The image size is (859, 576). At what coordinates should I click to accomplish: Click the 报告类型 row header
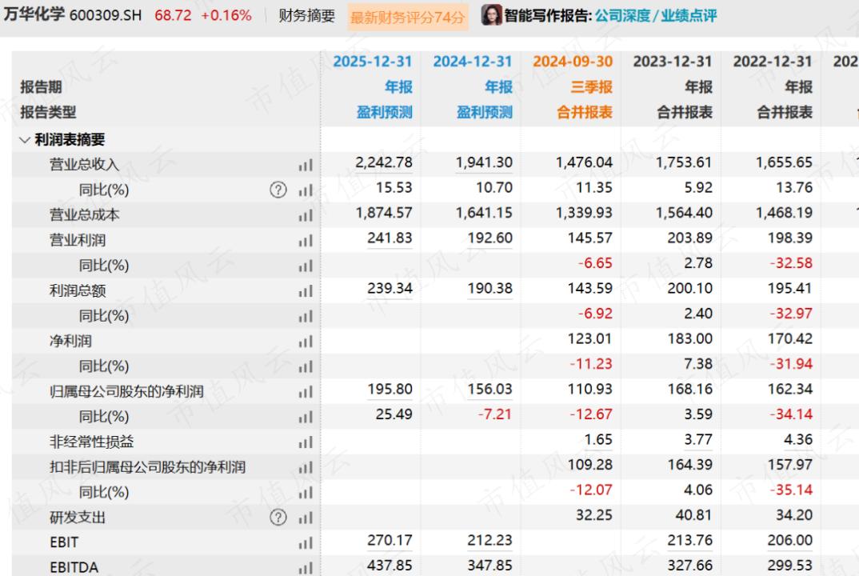click(48, 112)
